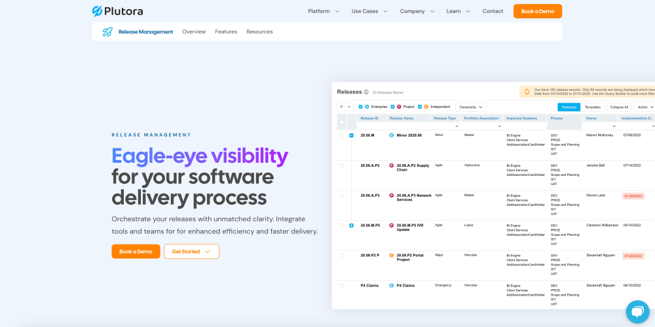Screen dimensions: 655x327
Task: Collapse the 20.06.M release row
Action: coord(351,135)
